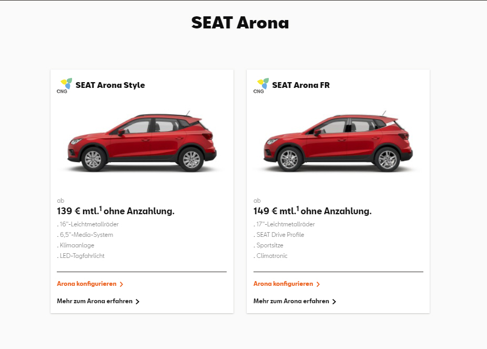Screen dimensions: 487x349
Task: Select the 'SEAT Arona FR' card title
Action: pos(301,85)
